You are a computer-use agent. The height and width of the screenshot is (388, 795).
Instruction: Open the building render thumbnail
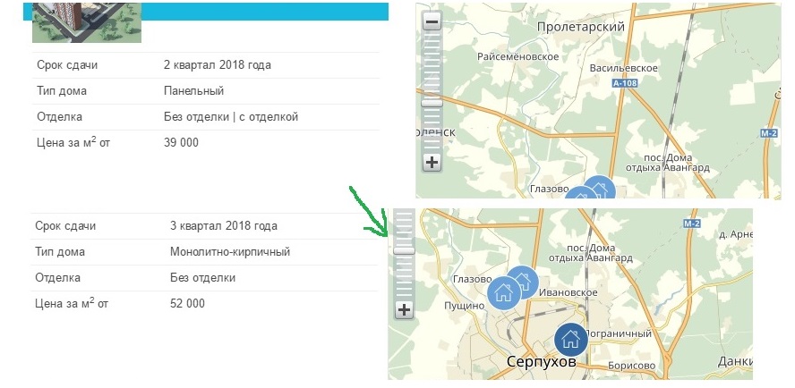(87, 22)
